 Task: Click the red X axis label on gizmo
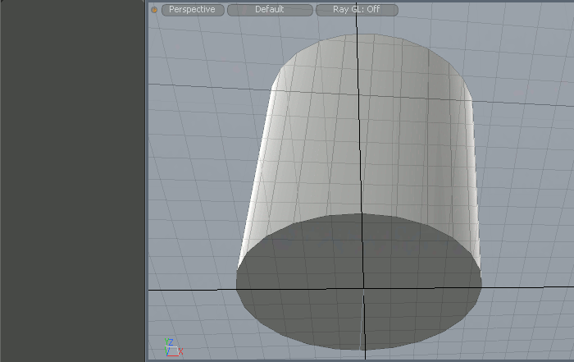[x=180, y=351]
